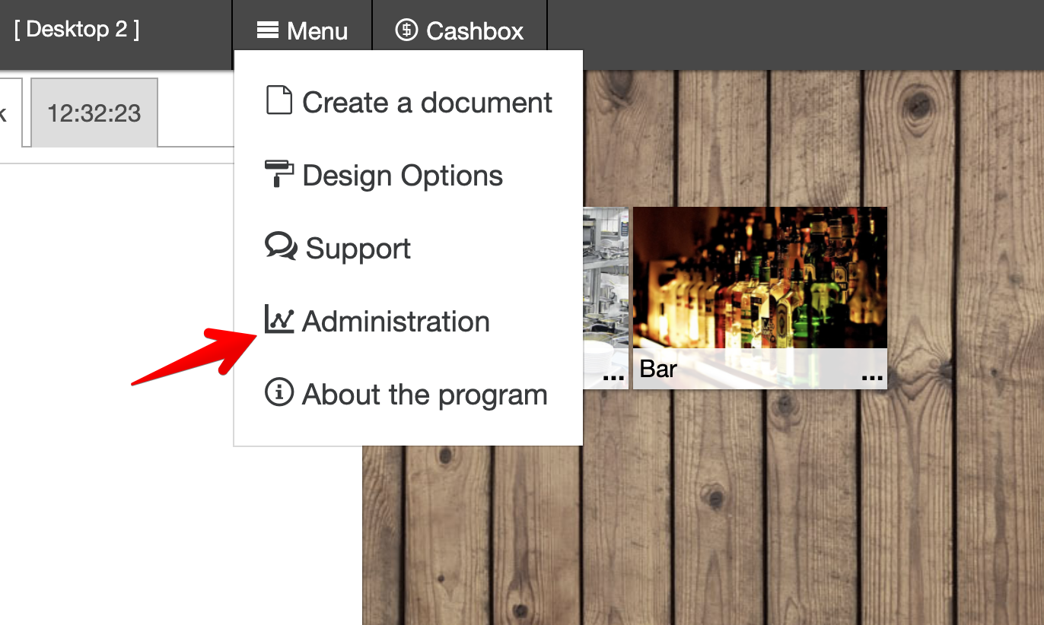This screenshot has width=1044, height=625.
Task: Expand the three-dot options on the kitchen tile
Action: (x=613, y=375)
